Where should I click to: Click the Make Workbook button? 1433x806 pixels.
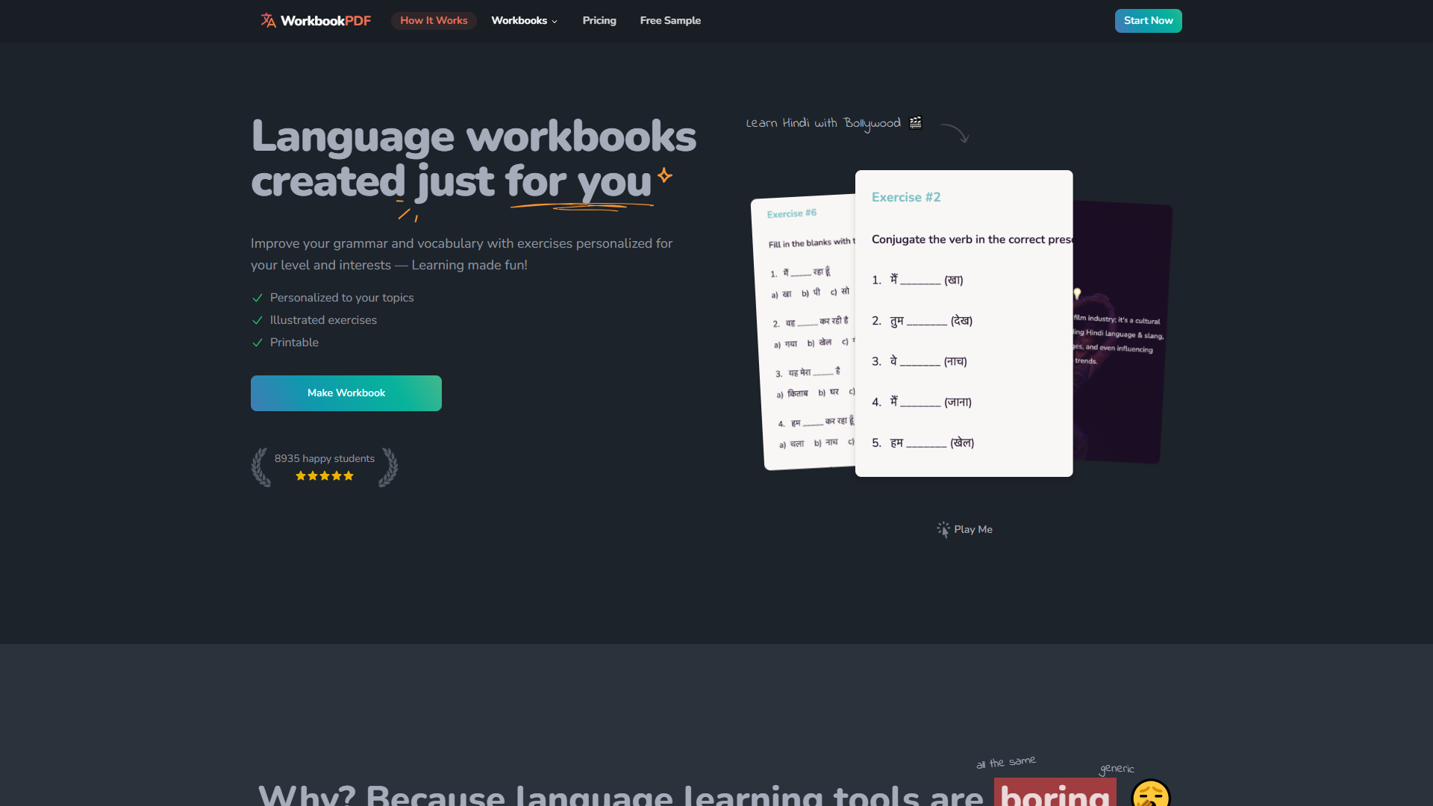pos(346,393)
